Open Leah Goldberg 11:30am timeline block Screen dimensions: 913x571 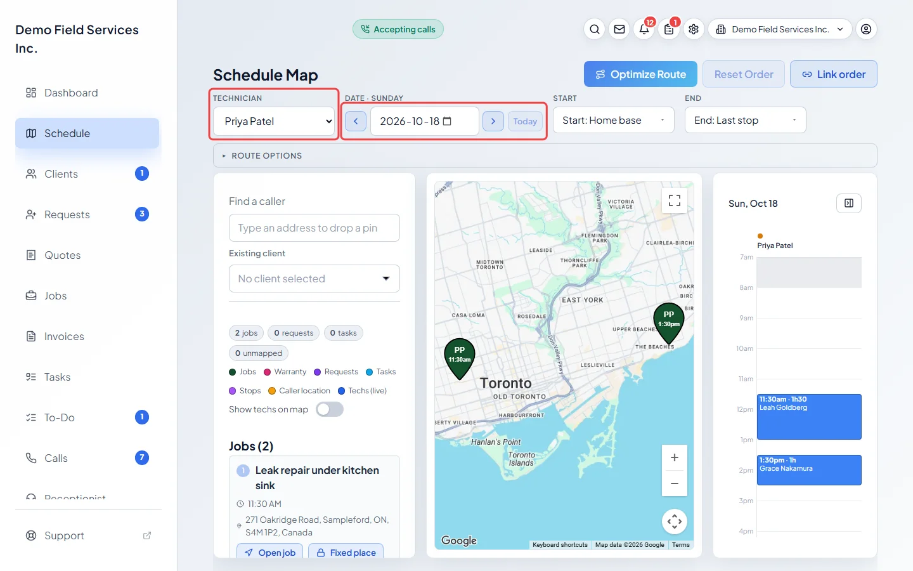tap(809, 417)
